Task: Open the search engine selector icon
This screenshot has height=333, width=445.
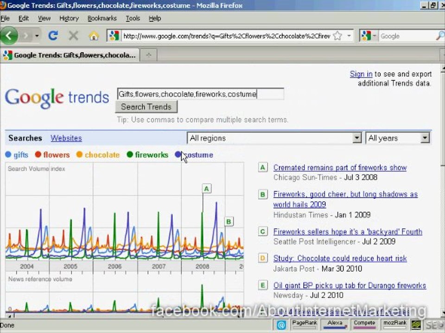Action: (x=368, y=36)
